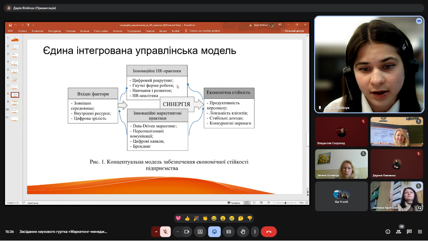Viewport: 428px width, 241px height.
Task: Toggle the camera on or off
Action: point(186,232)
